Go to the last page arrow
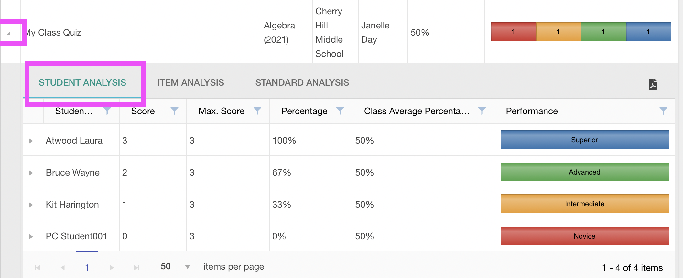Viewport: 683px width, 278px height. point(136,268)
